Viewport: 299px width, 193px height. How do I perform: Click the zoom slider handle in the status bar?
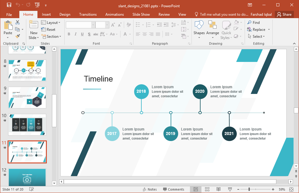click(249, 189)
